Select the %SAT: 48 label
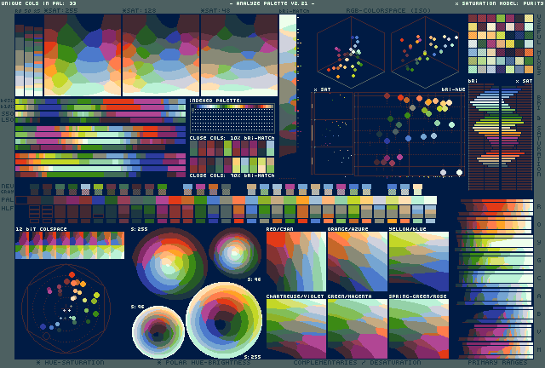The height and width of the screenshot is (368, 545). point(215,11)
